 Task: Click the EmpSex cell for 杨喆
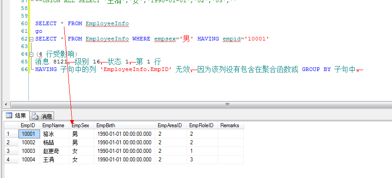tap(82, 142)
